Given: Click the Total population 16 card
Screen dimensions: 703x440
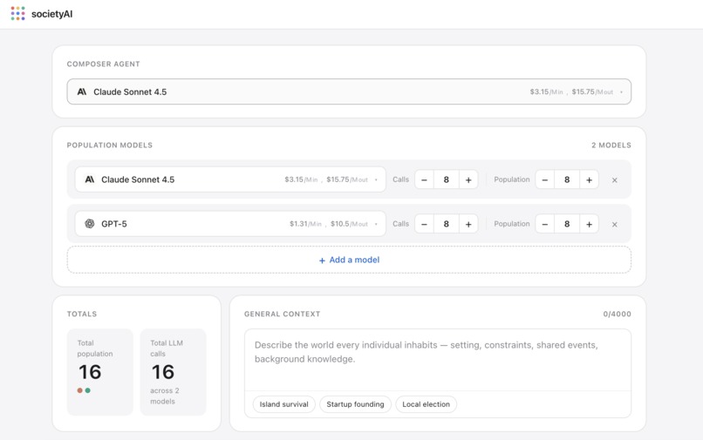Looking at the screenshot, I should (100, 372).
